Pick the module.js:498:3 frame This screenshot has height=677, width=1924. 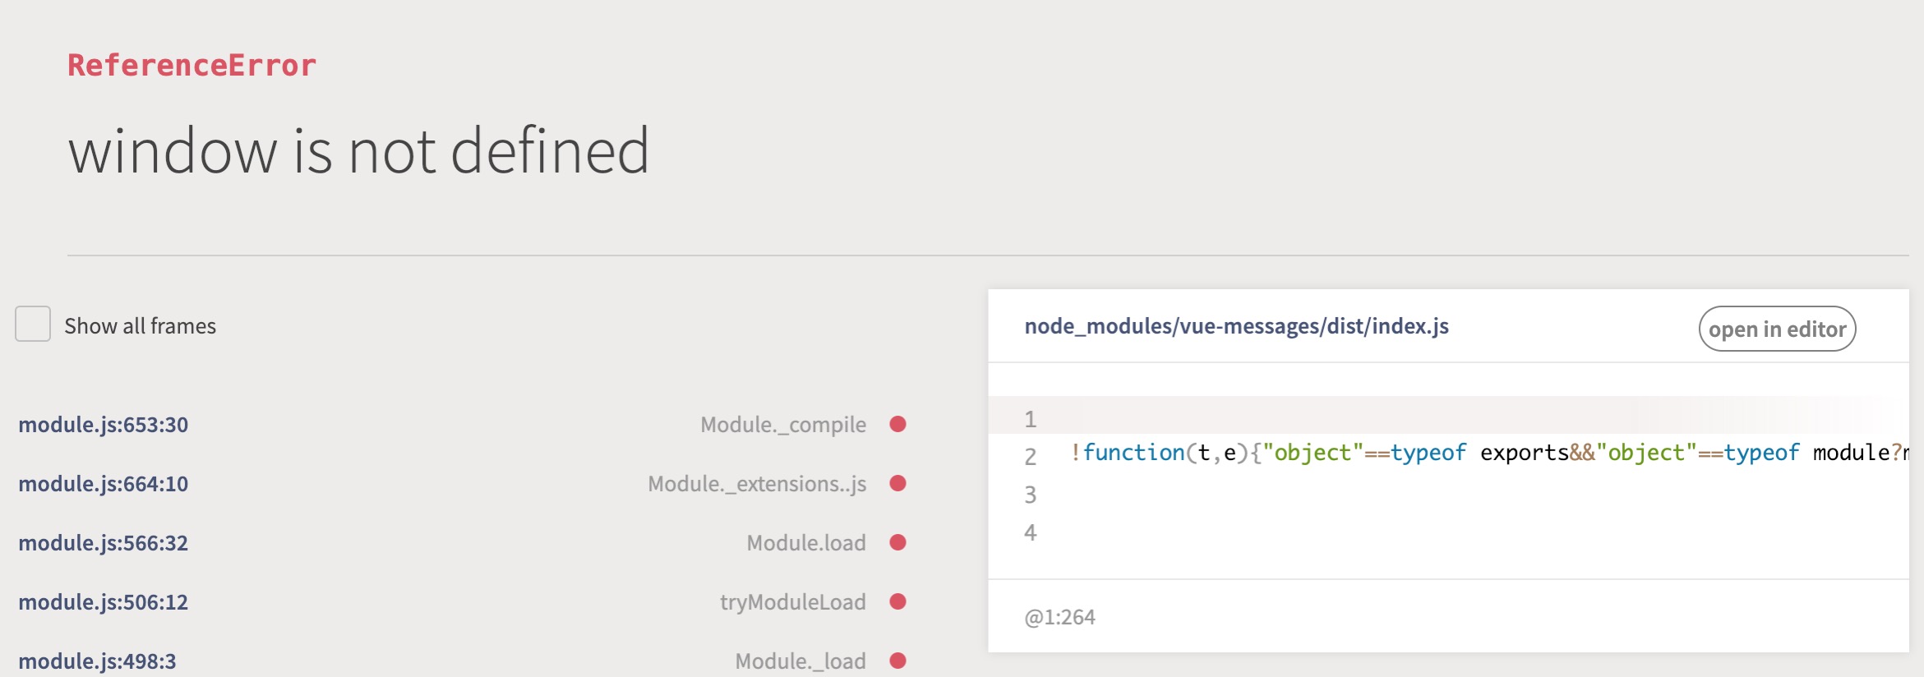click(97, 661)
